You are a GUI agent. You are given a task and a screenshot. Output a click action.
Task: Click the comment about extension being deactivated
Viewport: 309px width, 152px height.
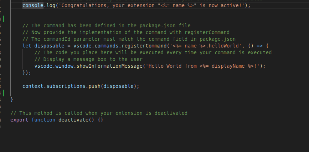[x=99, y=113]
